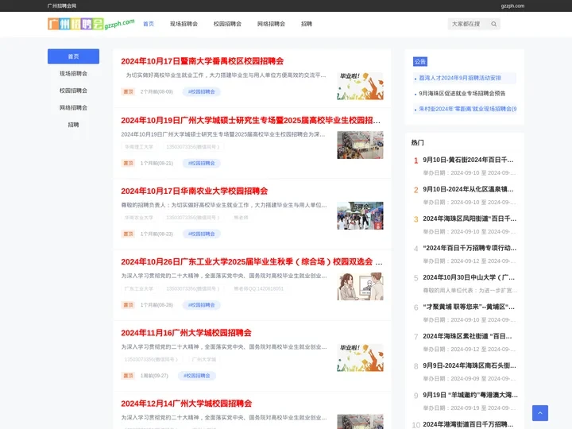Select 校园招聘会 in the left sidebar

73,91
